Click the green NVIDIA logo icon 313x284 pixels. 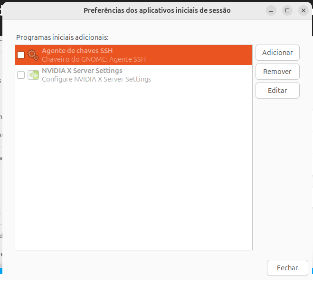(33, 75)
